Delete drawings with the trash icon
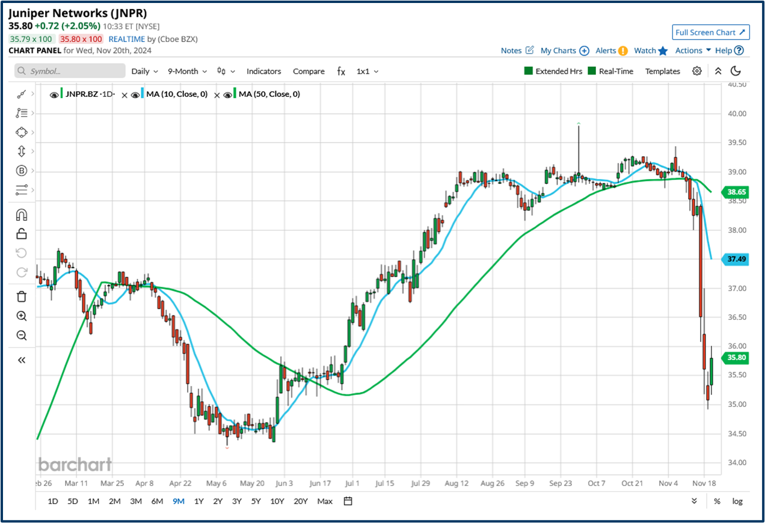The width and height of the screenshot is (765, 523). click(x=21, y=296)
